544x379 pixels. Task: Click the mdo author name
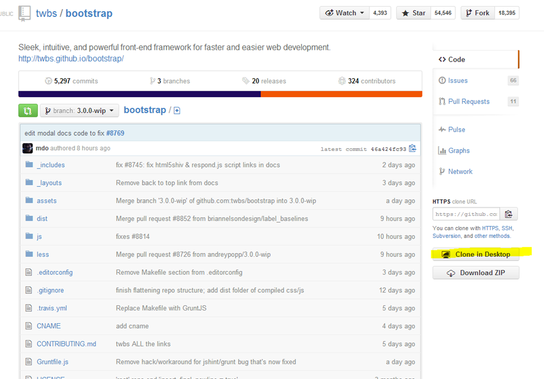(x=42, y=148)
